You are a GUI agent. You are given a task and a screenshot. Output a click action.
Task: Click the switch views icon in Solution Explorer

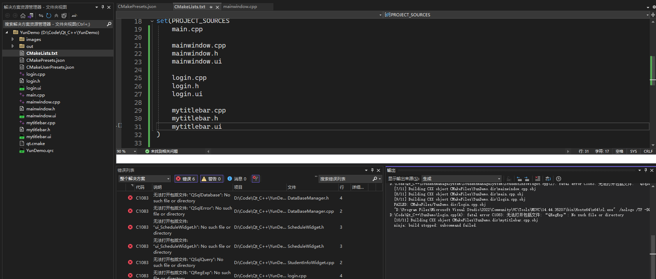31,16
